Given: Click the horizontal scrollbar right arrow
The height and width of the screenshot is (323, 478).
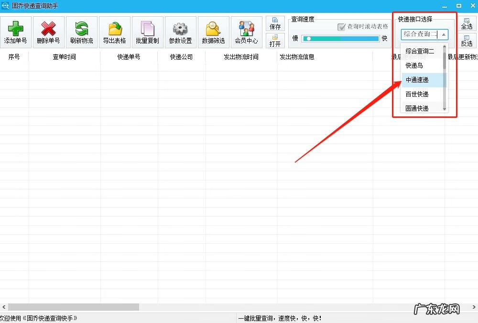Looking at the screenshot, I should click(474, 307).
